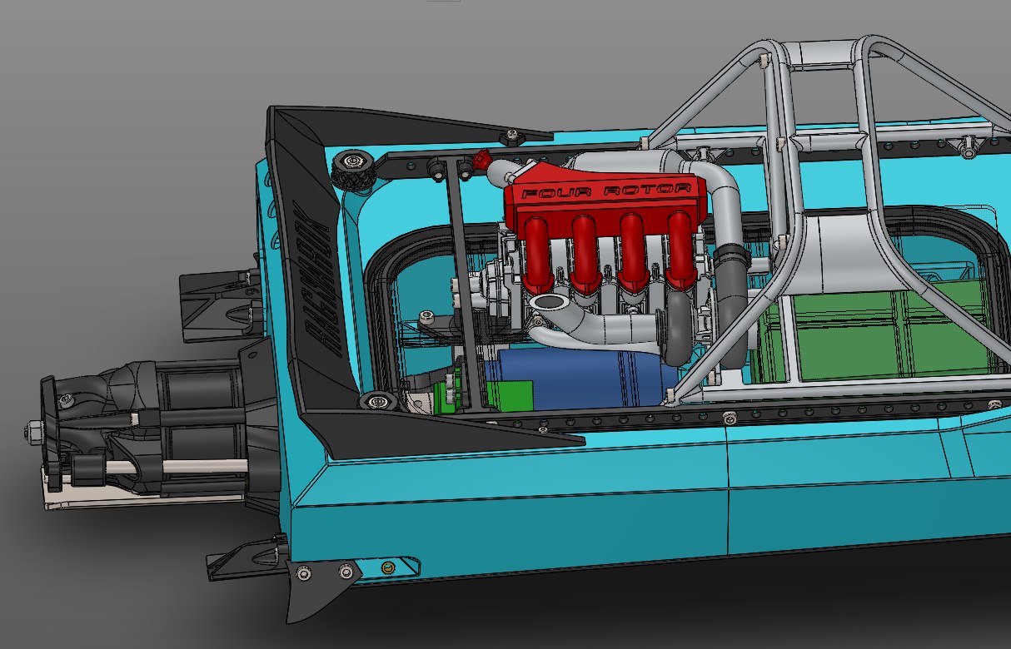Screen dimensions: 1011x649
Task: Click the FOUR ROTOR text on red manifold
Action: [x=605, y=191]
